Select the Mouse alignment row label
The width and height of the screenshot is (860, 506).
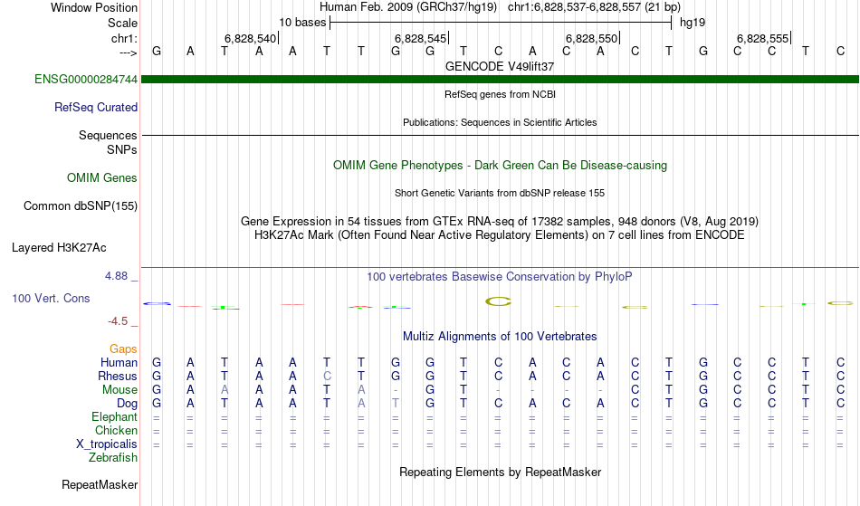pyautogui.click(x=119, y=390)
